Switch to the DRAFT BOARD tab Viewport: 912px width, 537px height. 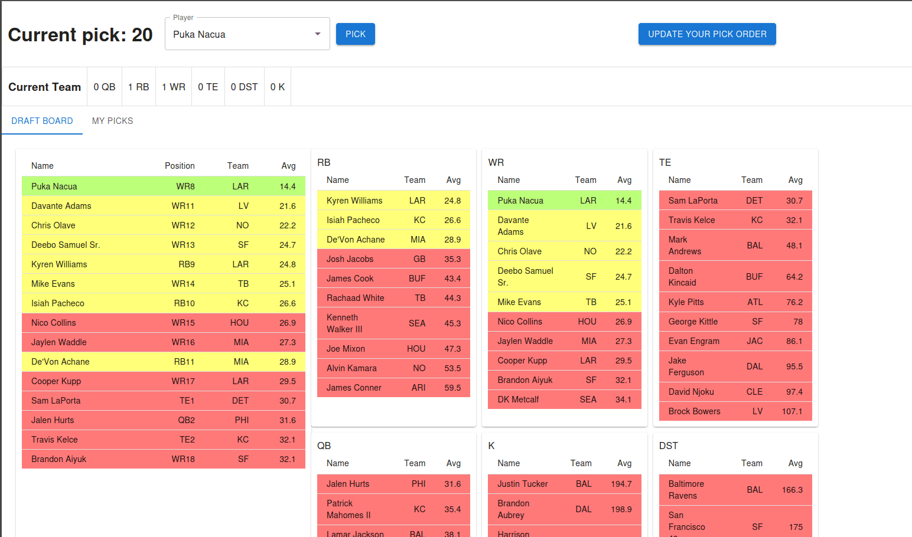pyautogui.click(x=42, y=120)
